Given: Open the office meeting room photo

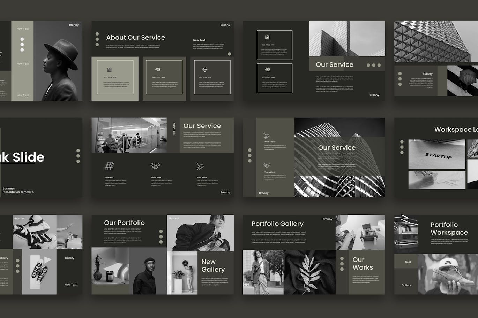Looking at the screenshot, I should click(129, 135).
